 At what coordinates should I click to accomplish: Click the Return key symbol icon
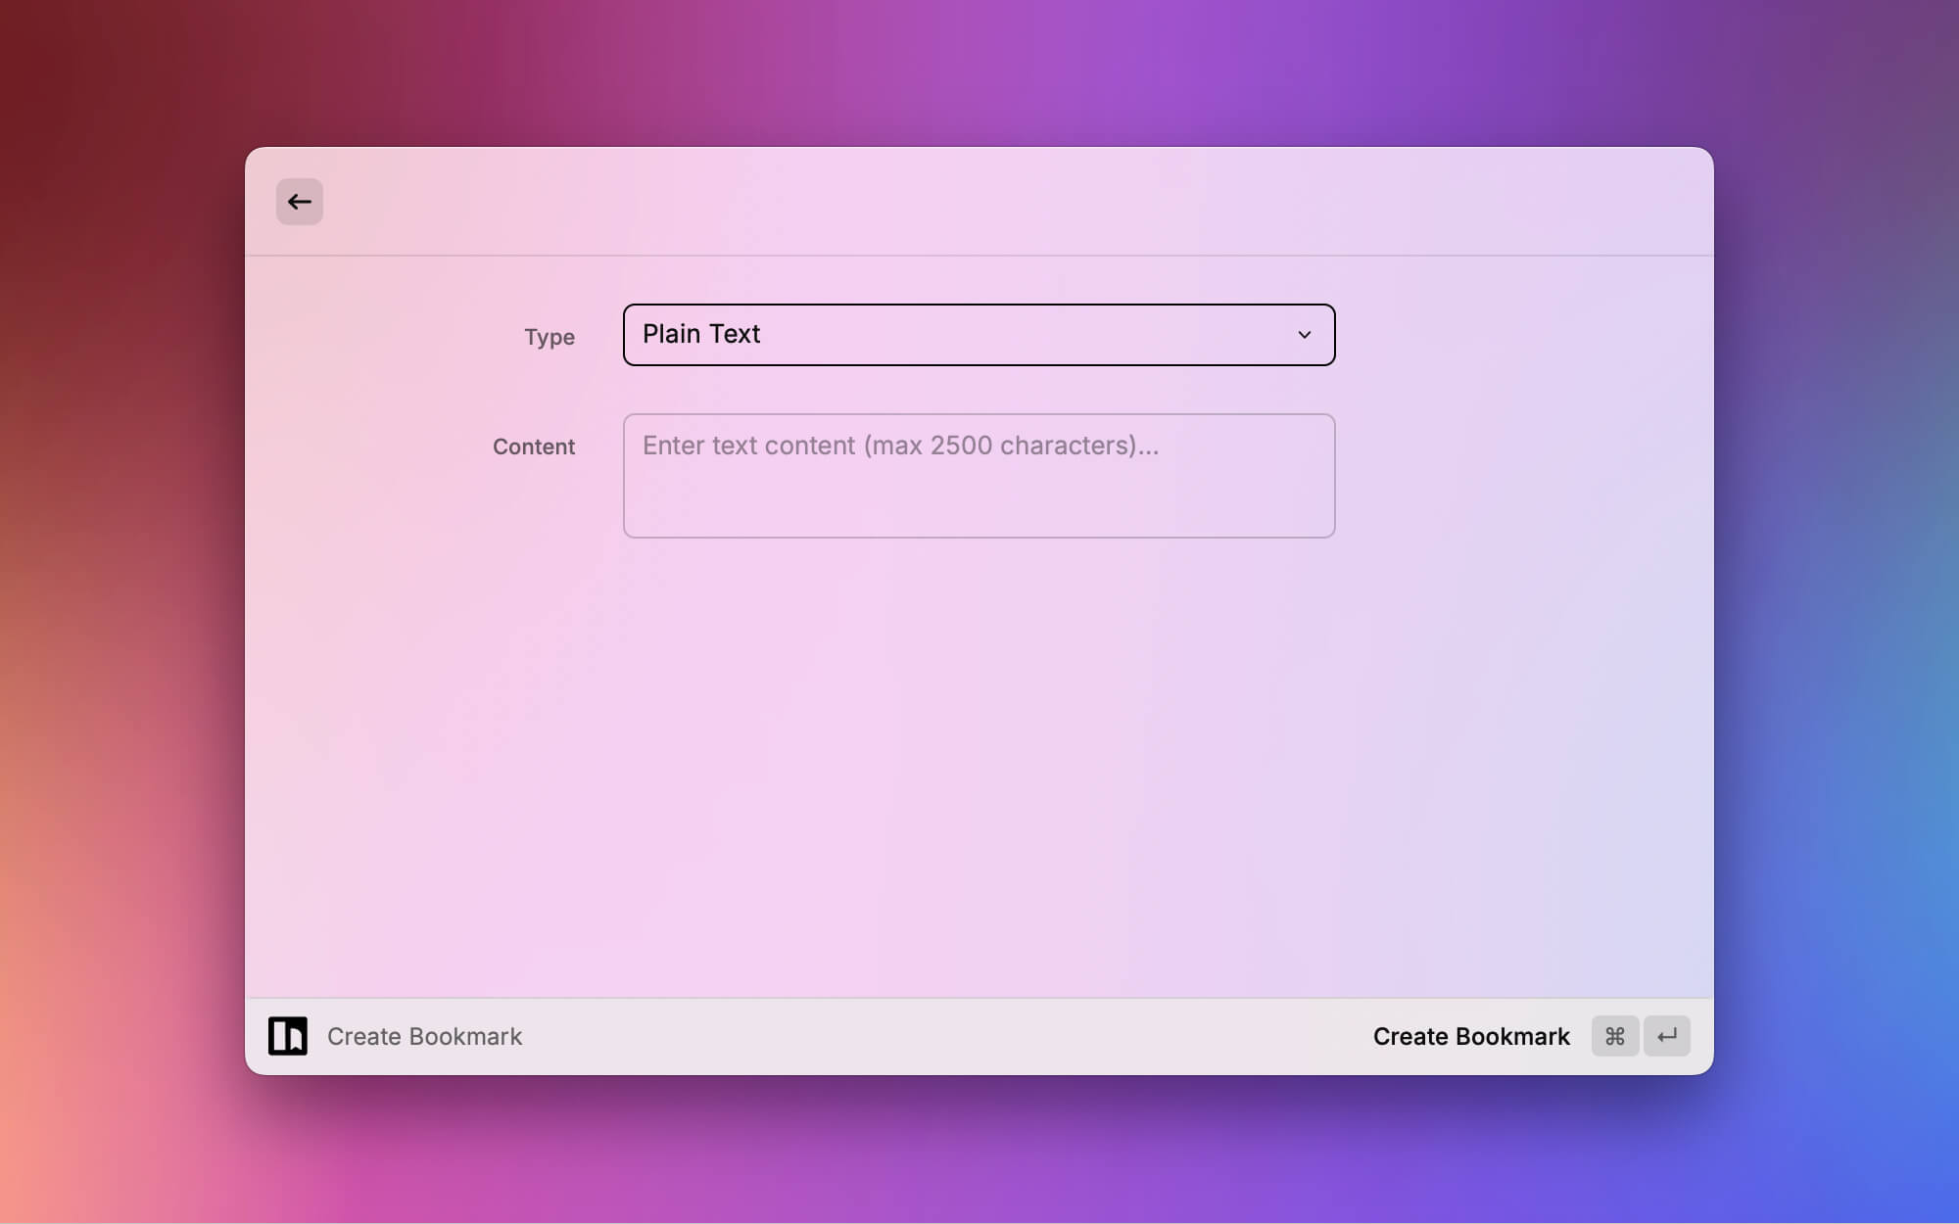click(1667, 1036)
